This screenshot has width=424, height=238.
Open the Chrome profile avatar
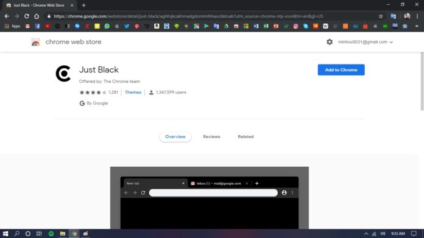click(x=407, y=16)
